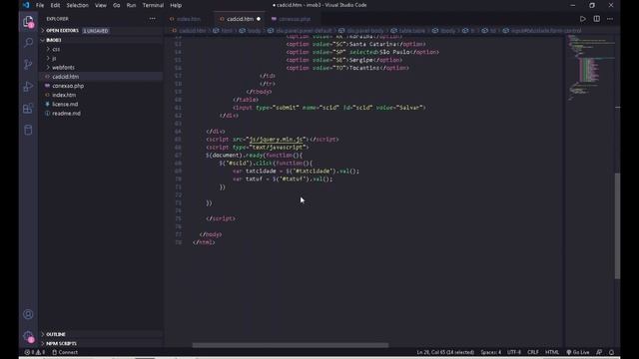Click the Go Live status bar button

(x=577, y=352)
